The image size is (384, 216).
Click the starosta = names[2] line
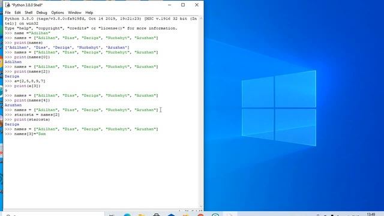point(37,115)
